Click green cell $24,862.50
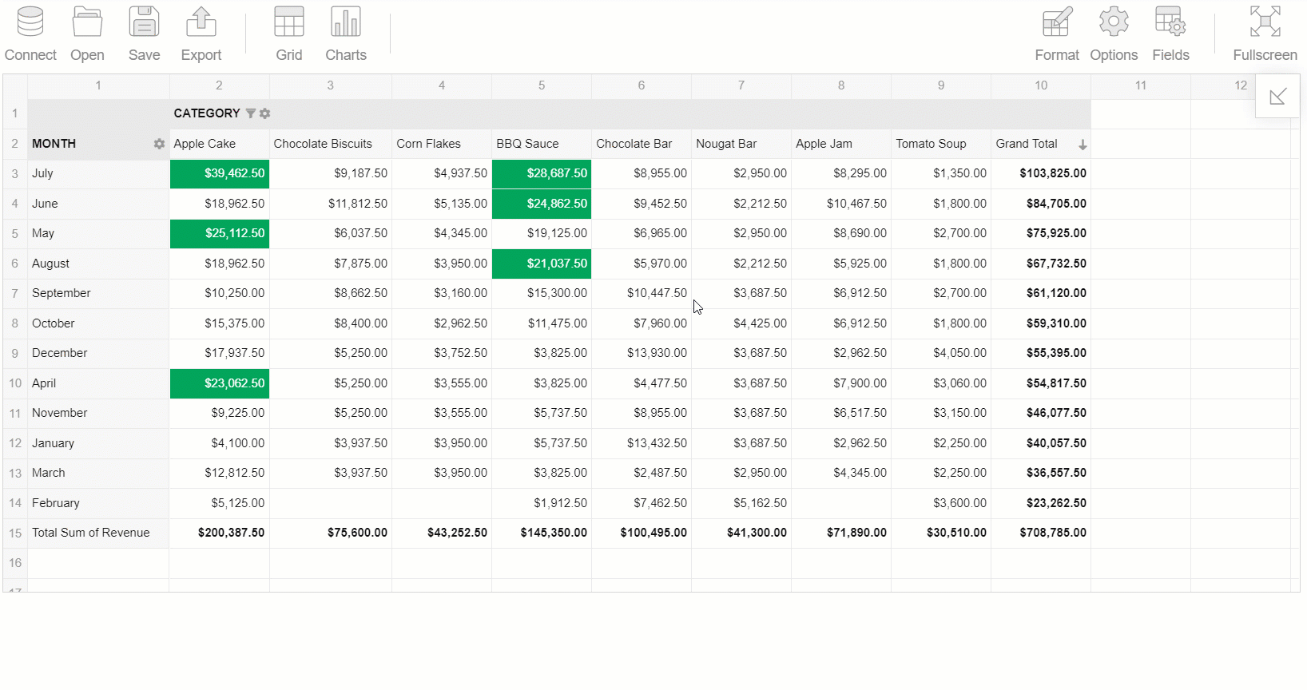This screenshot has width=1307, height=690. [542, 204]
